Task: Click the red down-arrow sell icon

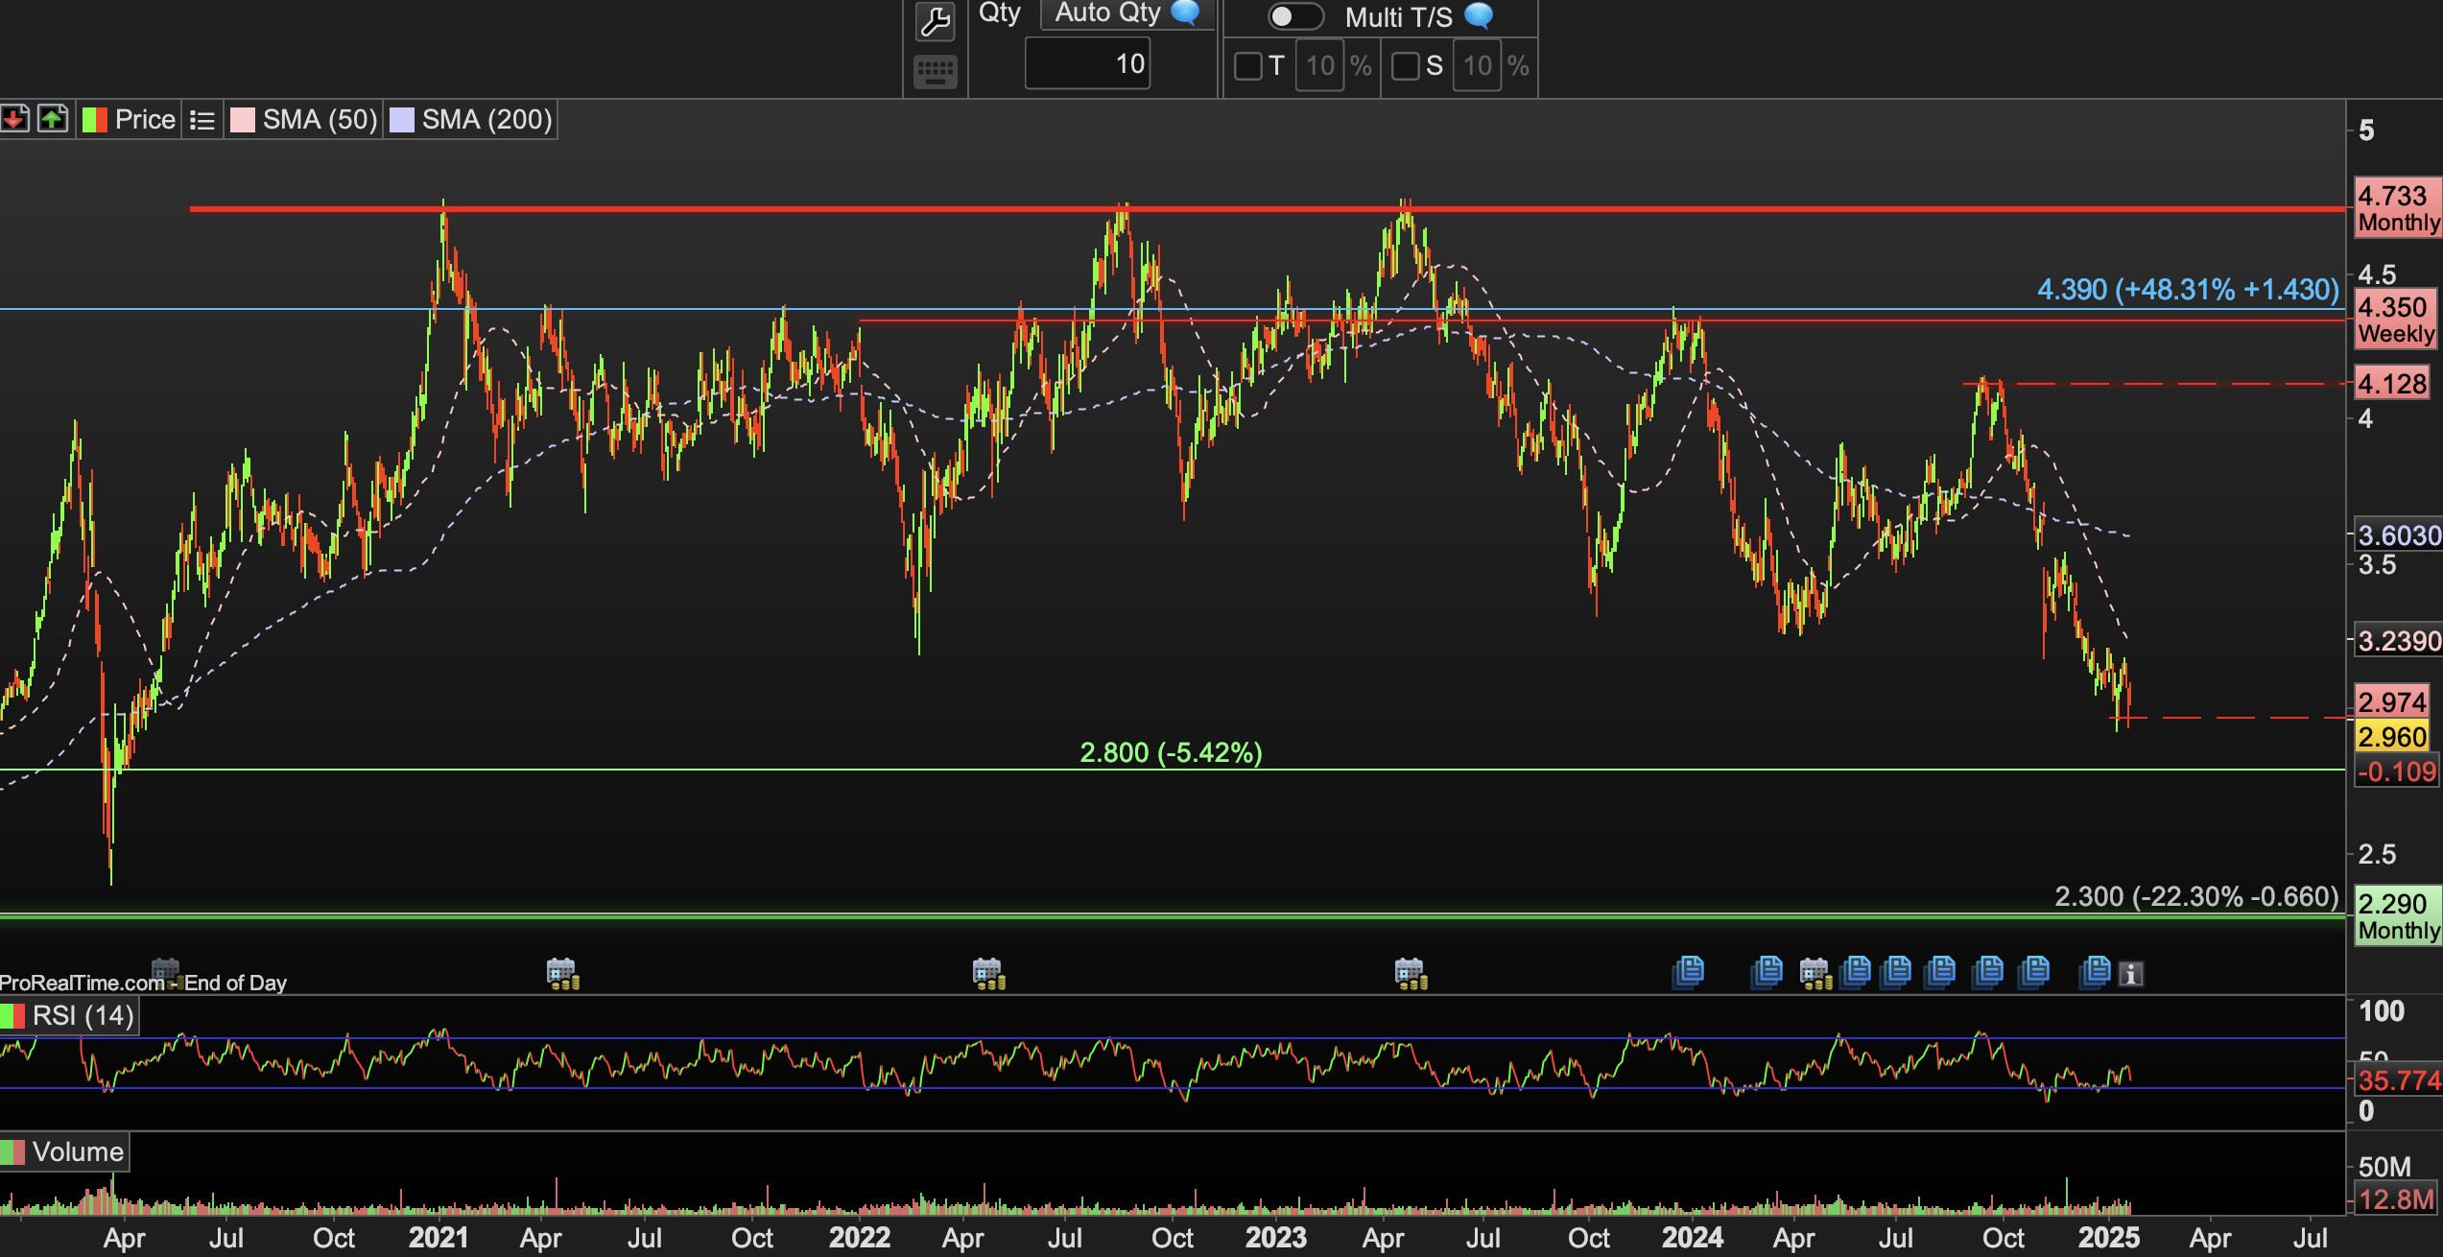Action: point(15,119)
